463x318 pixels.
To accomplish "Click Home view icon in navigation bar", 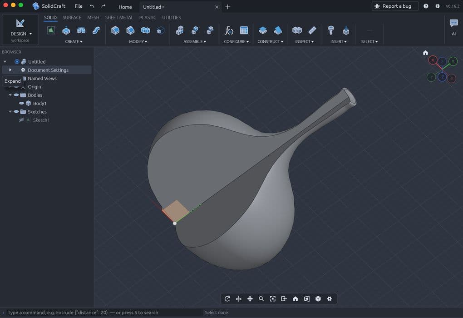I will coord(296,299).
